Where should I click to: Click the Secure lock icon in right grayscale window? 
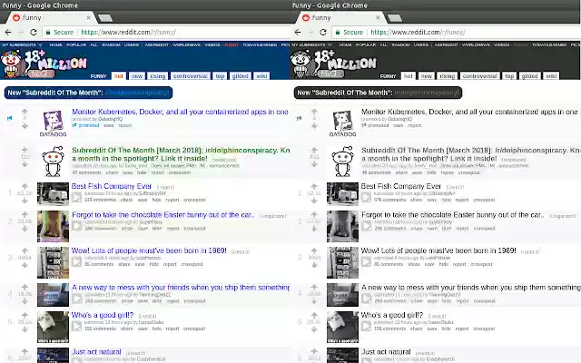pos(338,33)
